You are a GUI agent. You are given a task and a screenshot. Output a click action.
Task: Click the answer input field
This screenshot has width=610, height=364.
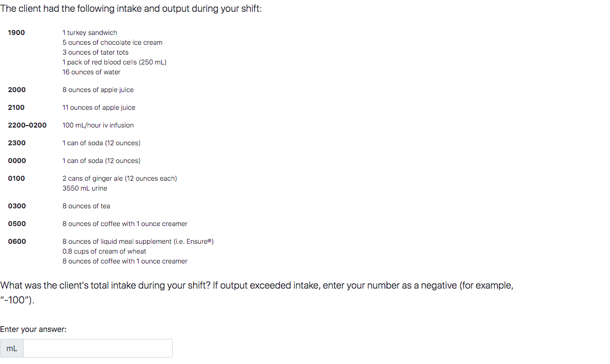tap(98, 348)
